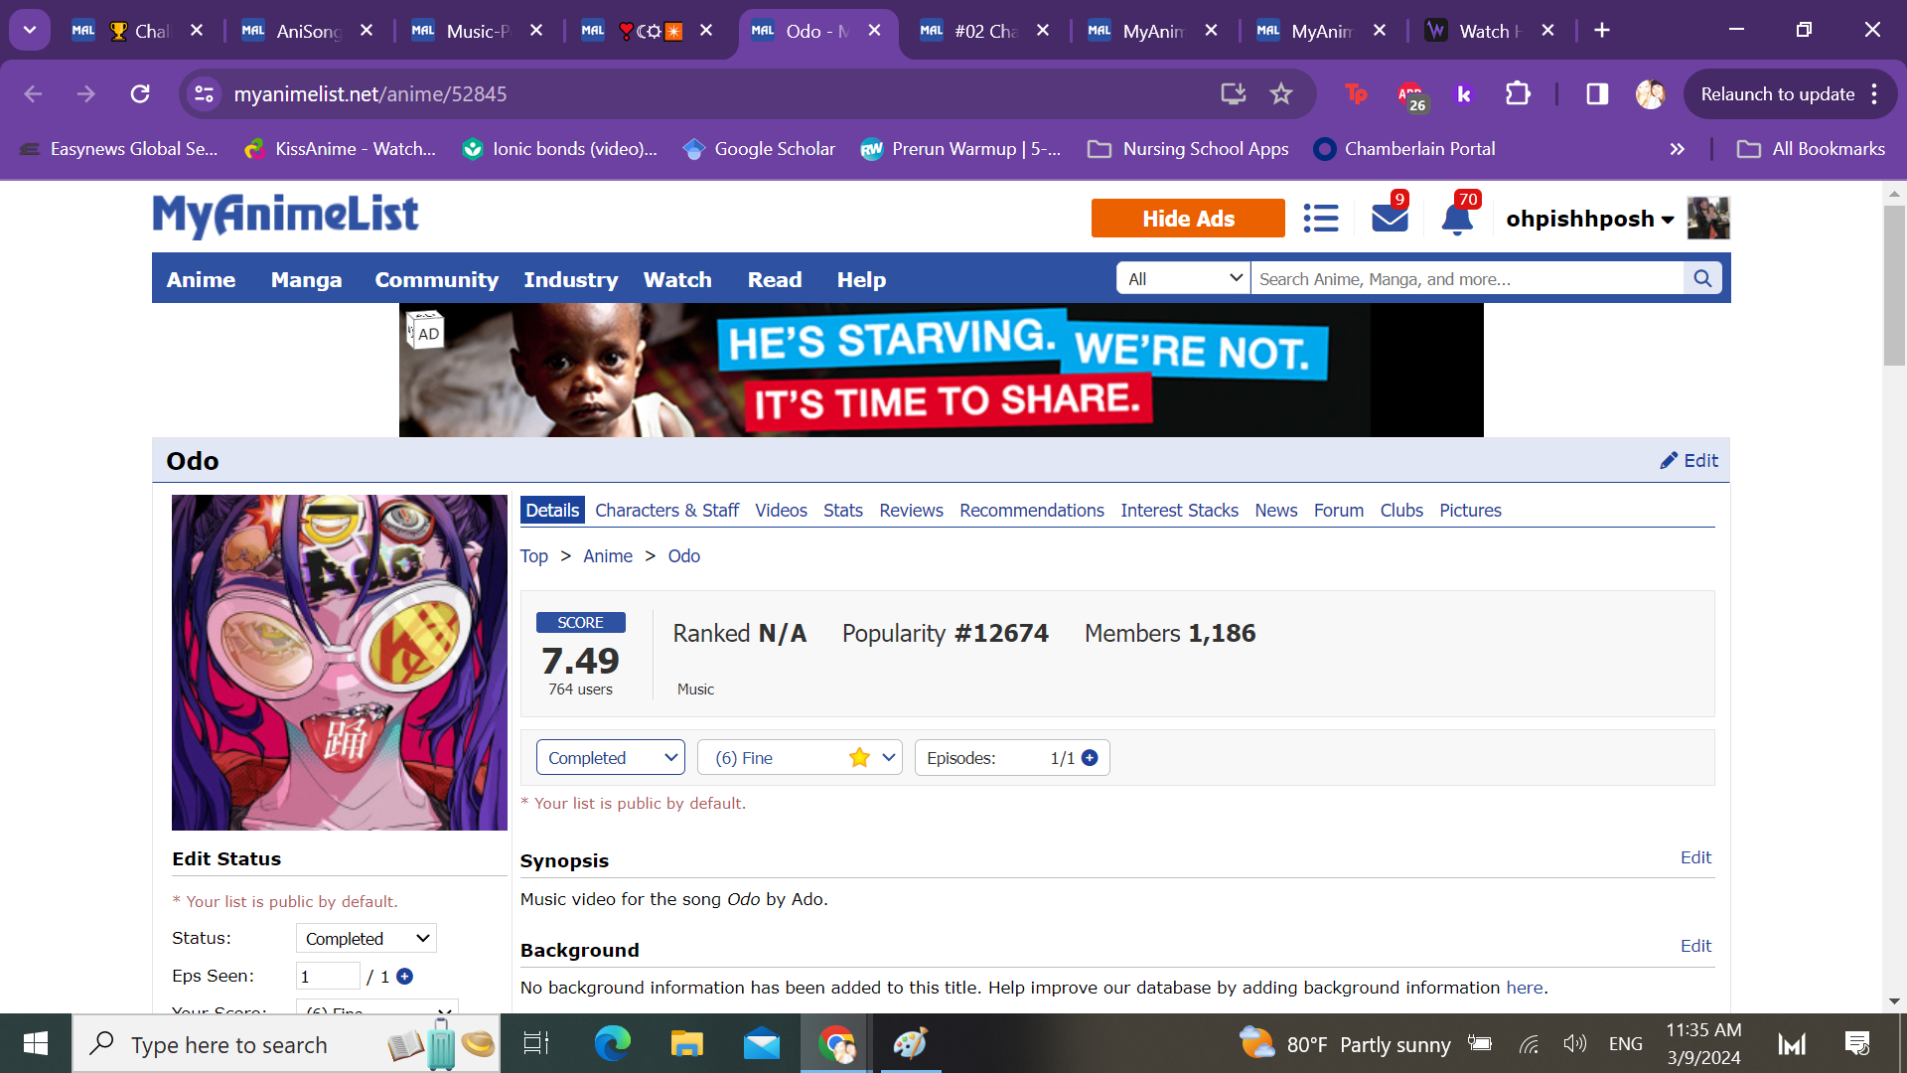Click the search magnifier button
1907x1073 pixels.
(x=1702, y=279)
